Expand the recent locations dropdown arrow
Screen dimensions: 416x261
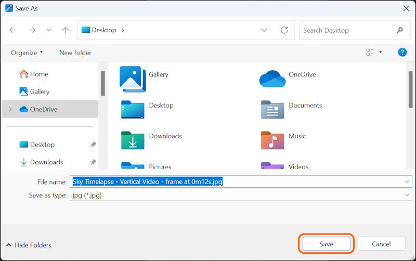48,30
